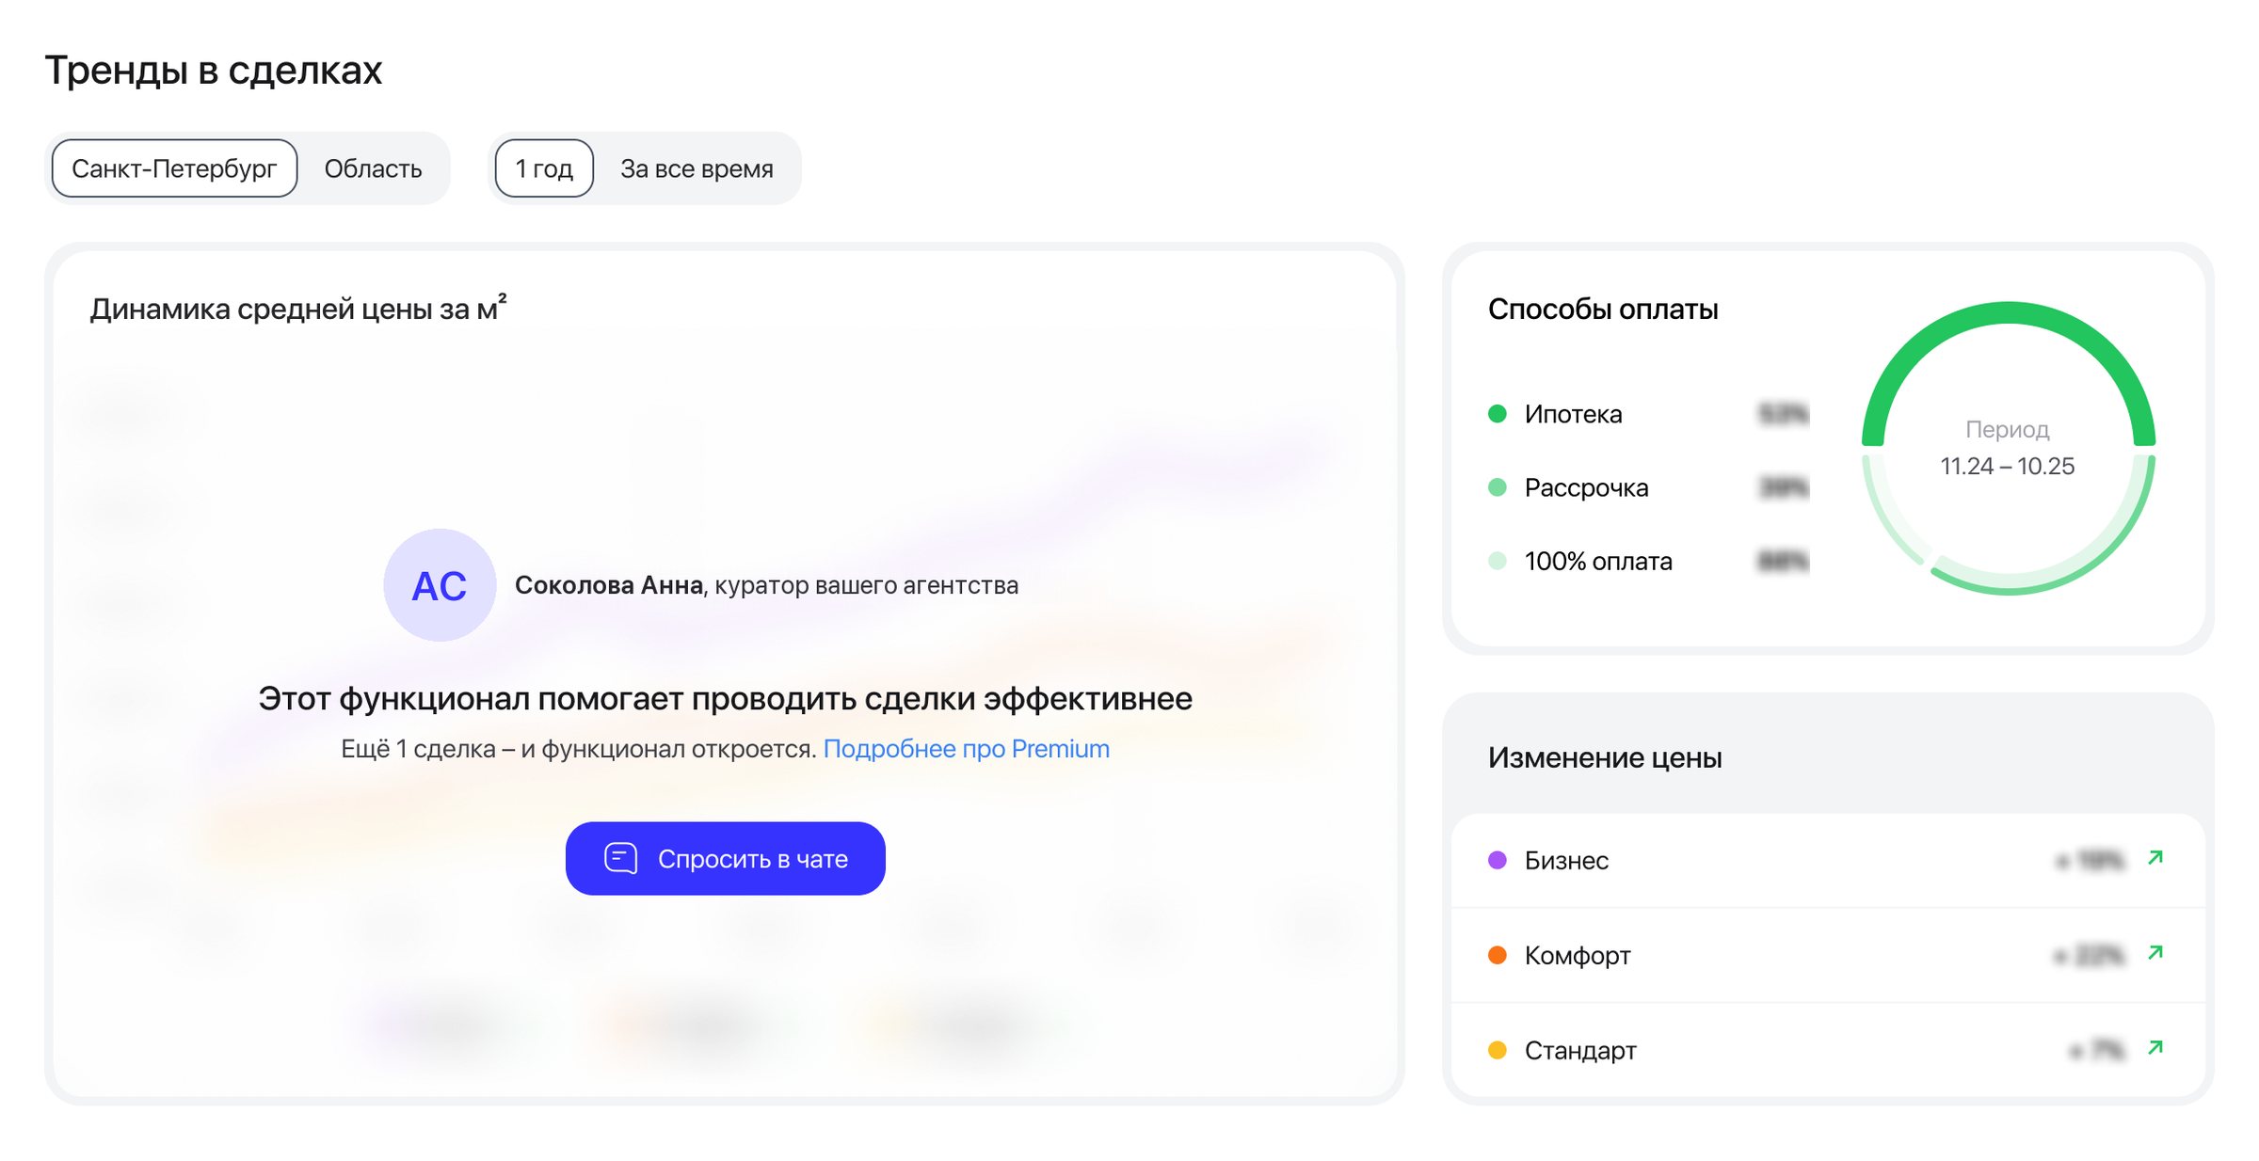Click the pale green 100% оплата legend dot
The image size is (2259, 1161).
1498,562
